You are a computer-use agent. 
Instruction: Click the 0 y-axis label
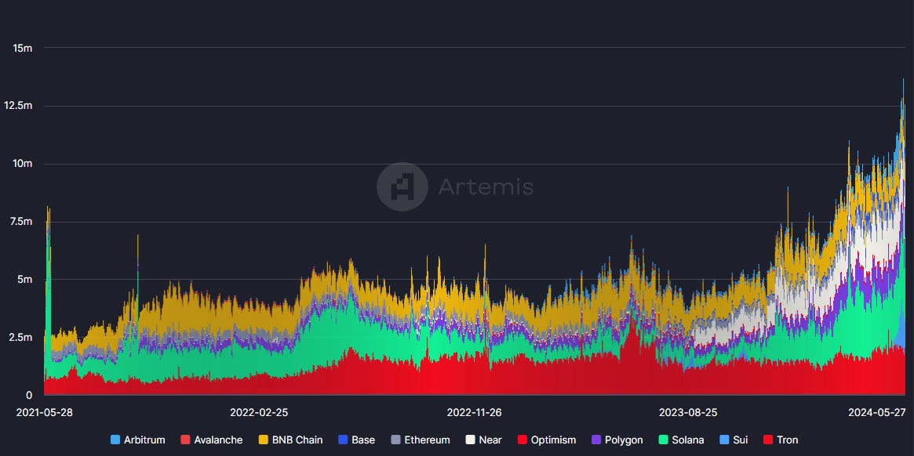click(29, 395)
